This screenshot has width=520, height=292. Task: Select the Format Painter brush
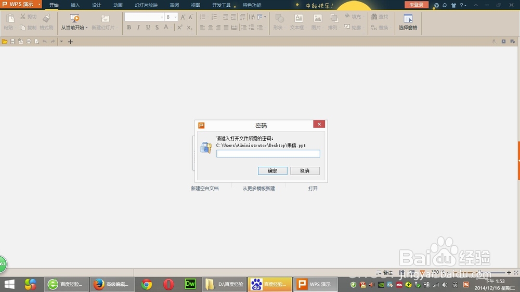46,19
